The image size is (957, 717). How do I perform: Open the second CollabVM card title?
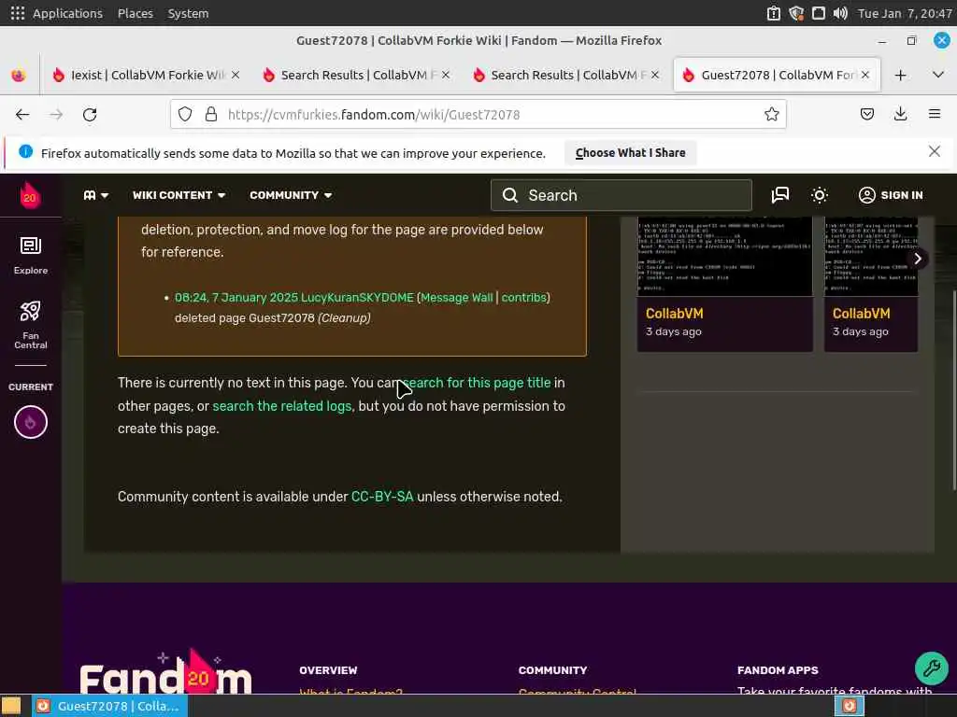(x=861, y=314)
